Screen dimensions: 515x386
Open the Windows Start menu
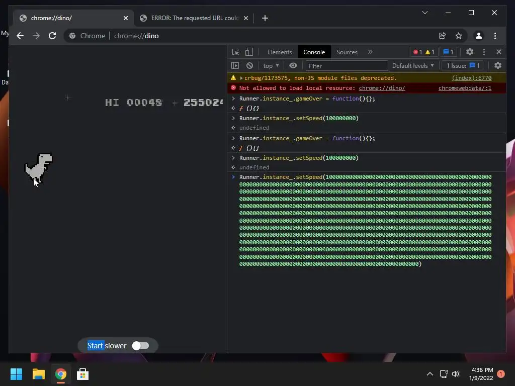(x=17, y=374)
